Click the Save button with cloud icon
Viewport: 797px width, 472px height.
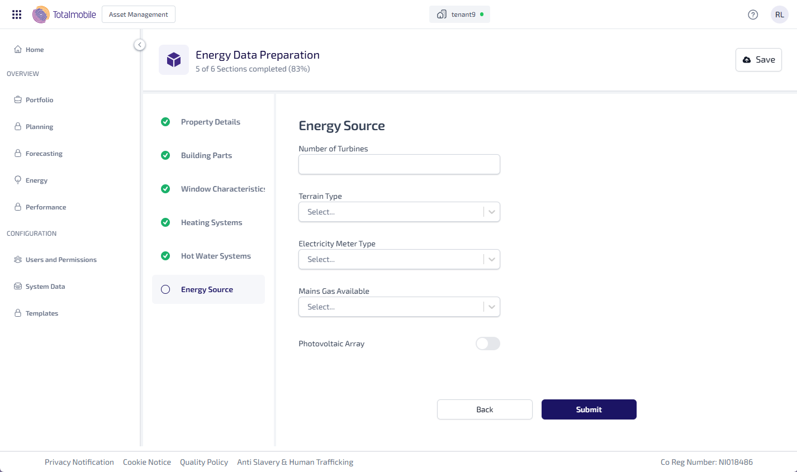pyautogui.click(x=758, y=60)
